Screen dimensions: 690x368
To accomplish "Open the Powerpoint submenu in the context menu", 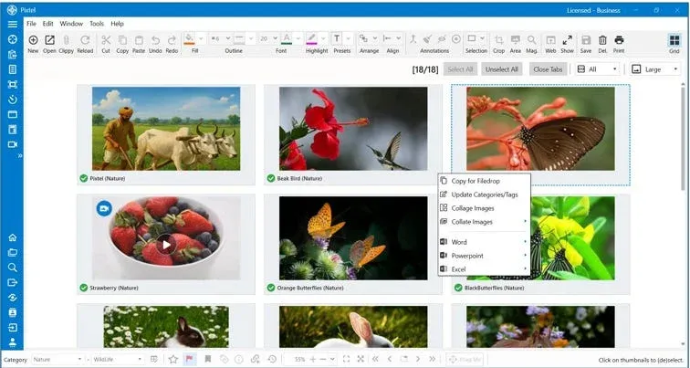I will (x=484, y=256).
